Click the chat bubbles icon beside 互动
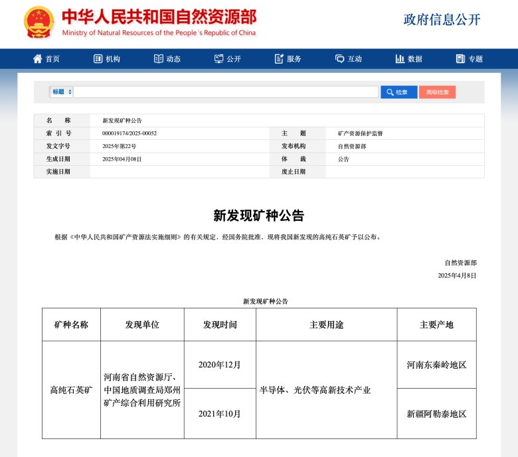 coord(339,58)
